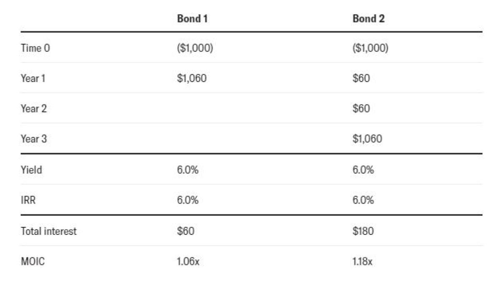This screenshot has height=289, width=500.
Task: Click Bond 2's 6.0% IRR cell
Action: (363, 200)
